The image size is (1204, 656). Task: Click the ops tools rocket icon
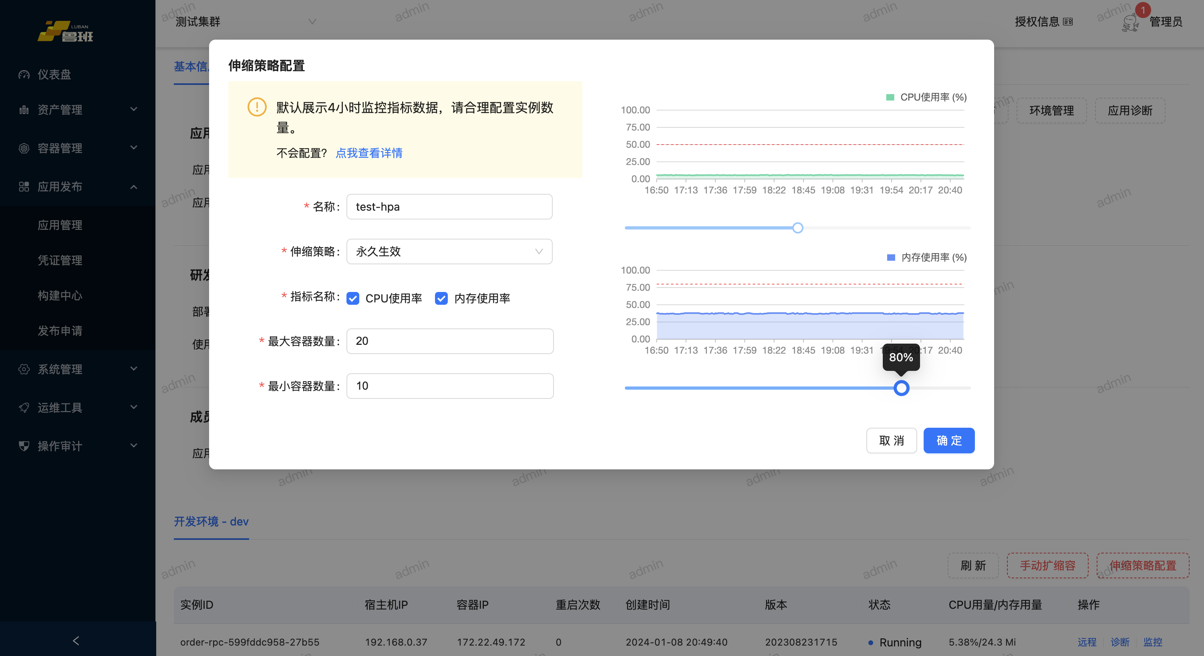pyautogui.click(x=24, y=407)
